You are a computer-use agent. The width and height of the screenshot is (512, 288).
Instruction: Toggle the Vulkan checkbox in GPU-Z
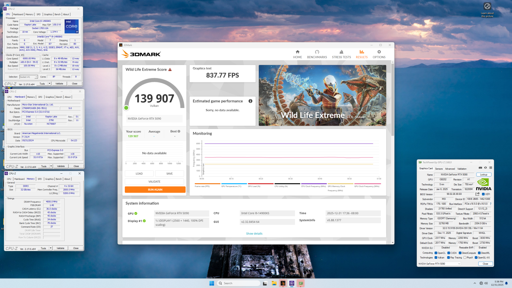[436, 257]
